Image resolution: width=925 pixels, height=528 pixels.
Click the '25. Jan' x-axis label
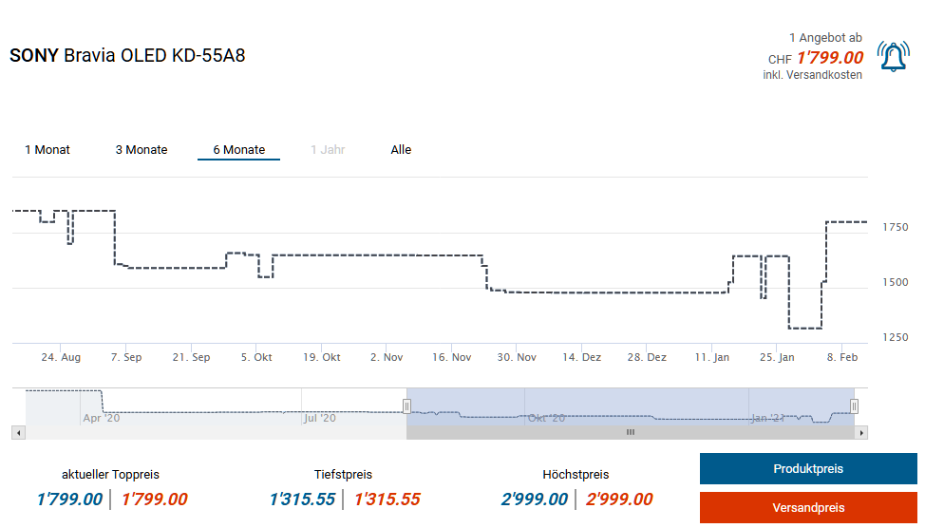click(777, 357)
